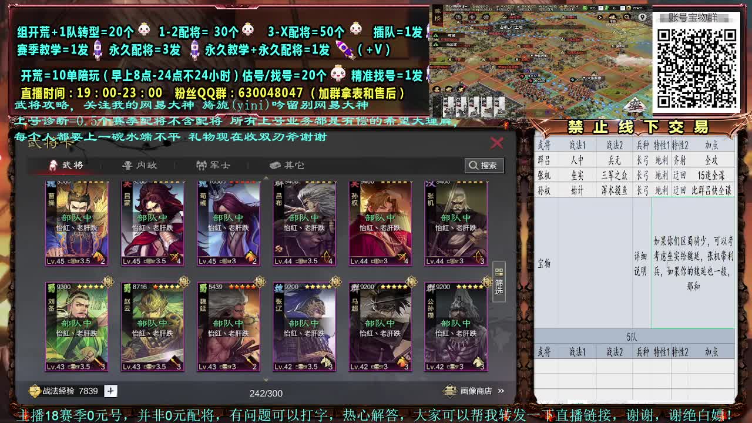This screenshot has height=423, width=752.
Task: Click 浑水摸鱼 cell in table
Action: [x=614, y=190]
